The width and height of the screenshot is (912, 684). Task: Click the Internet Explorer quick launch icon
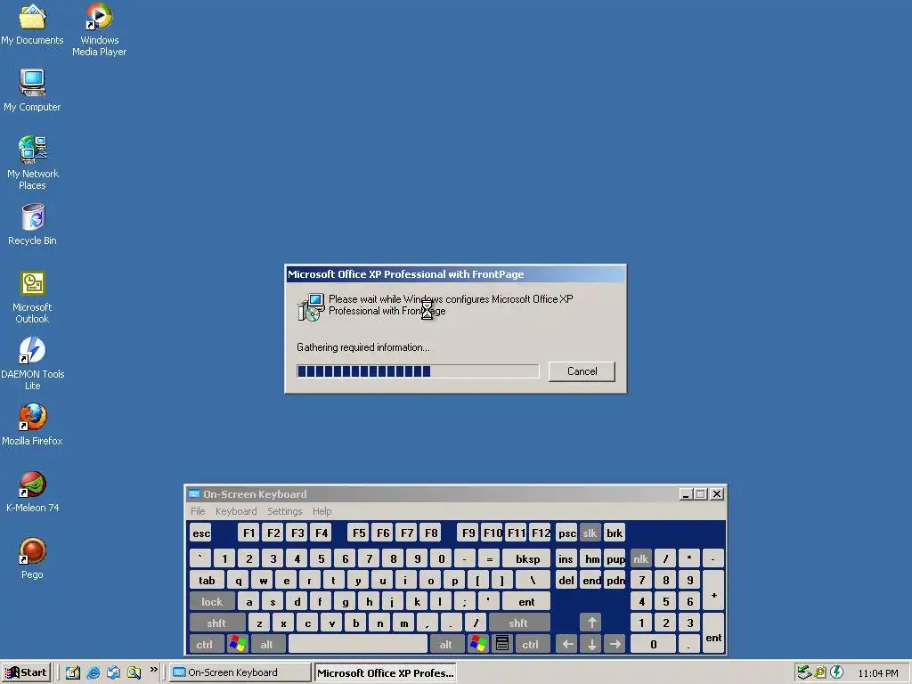tap(93, 672)
